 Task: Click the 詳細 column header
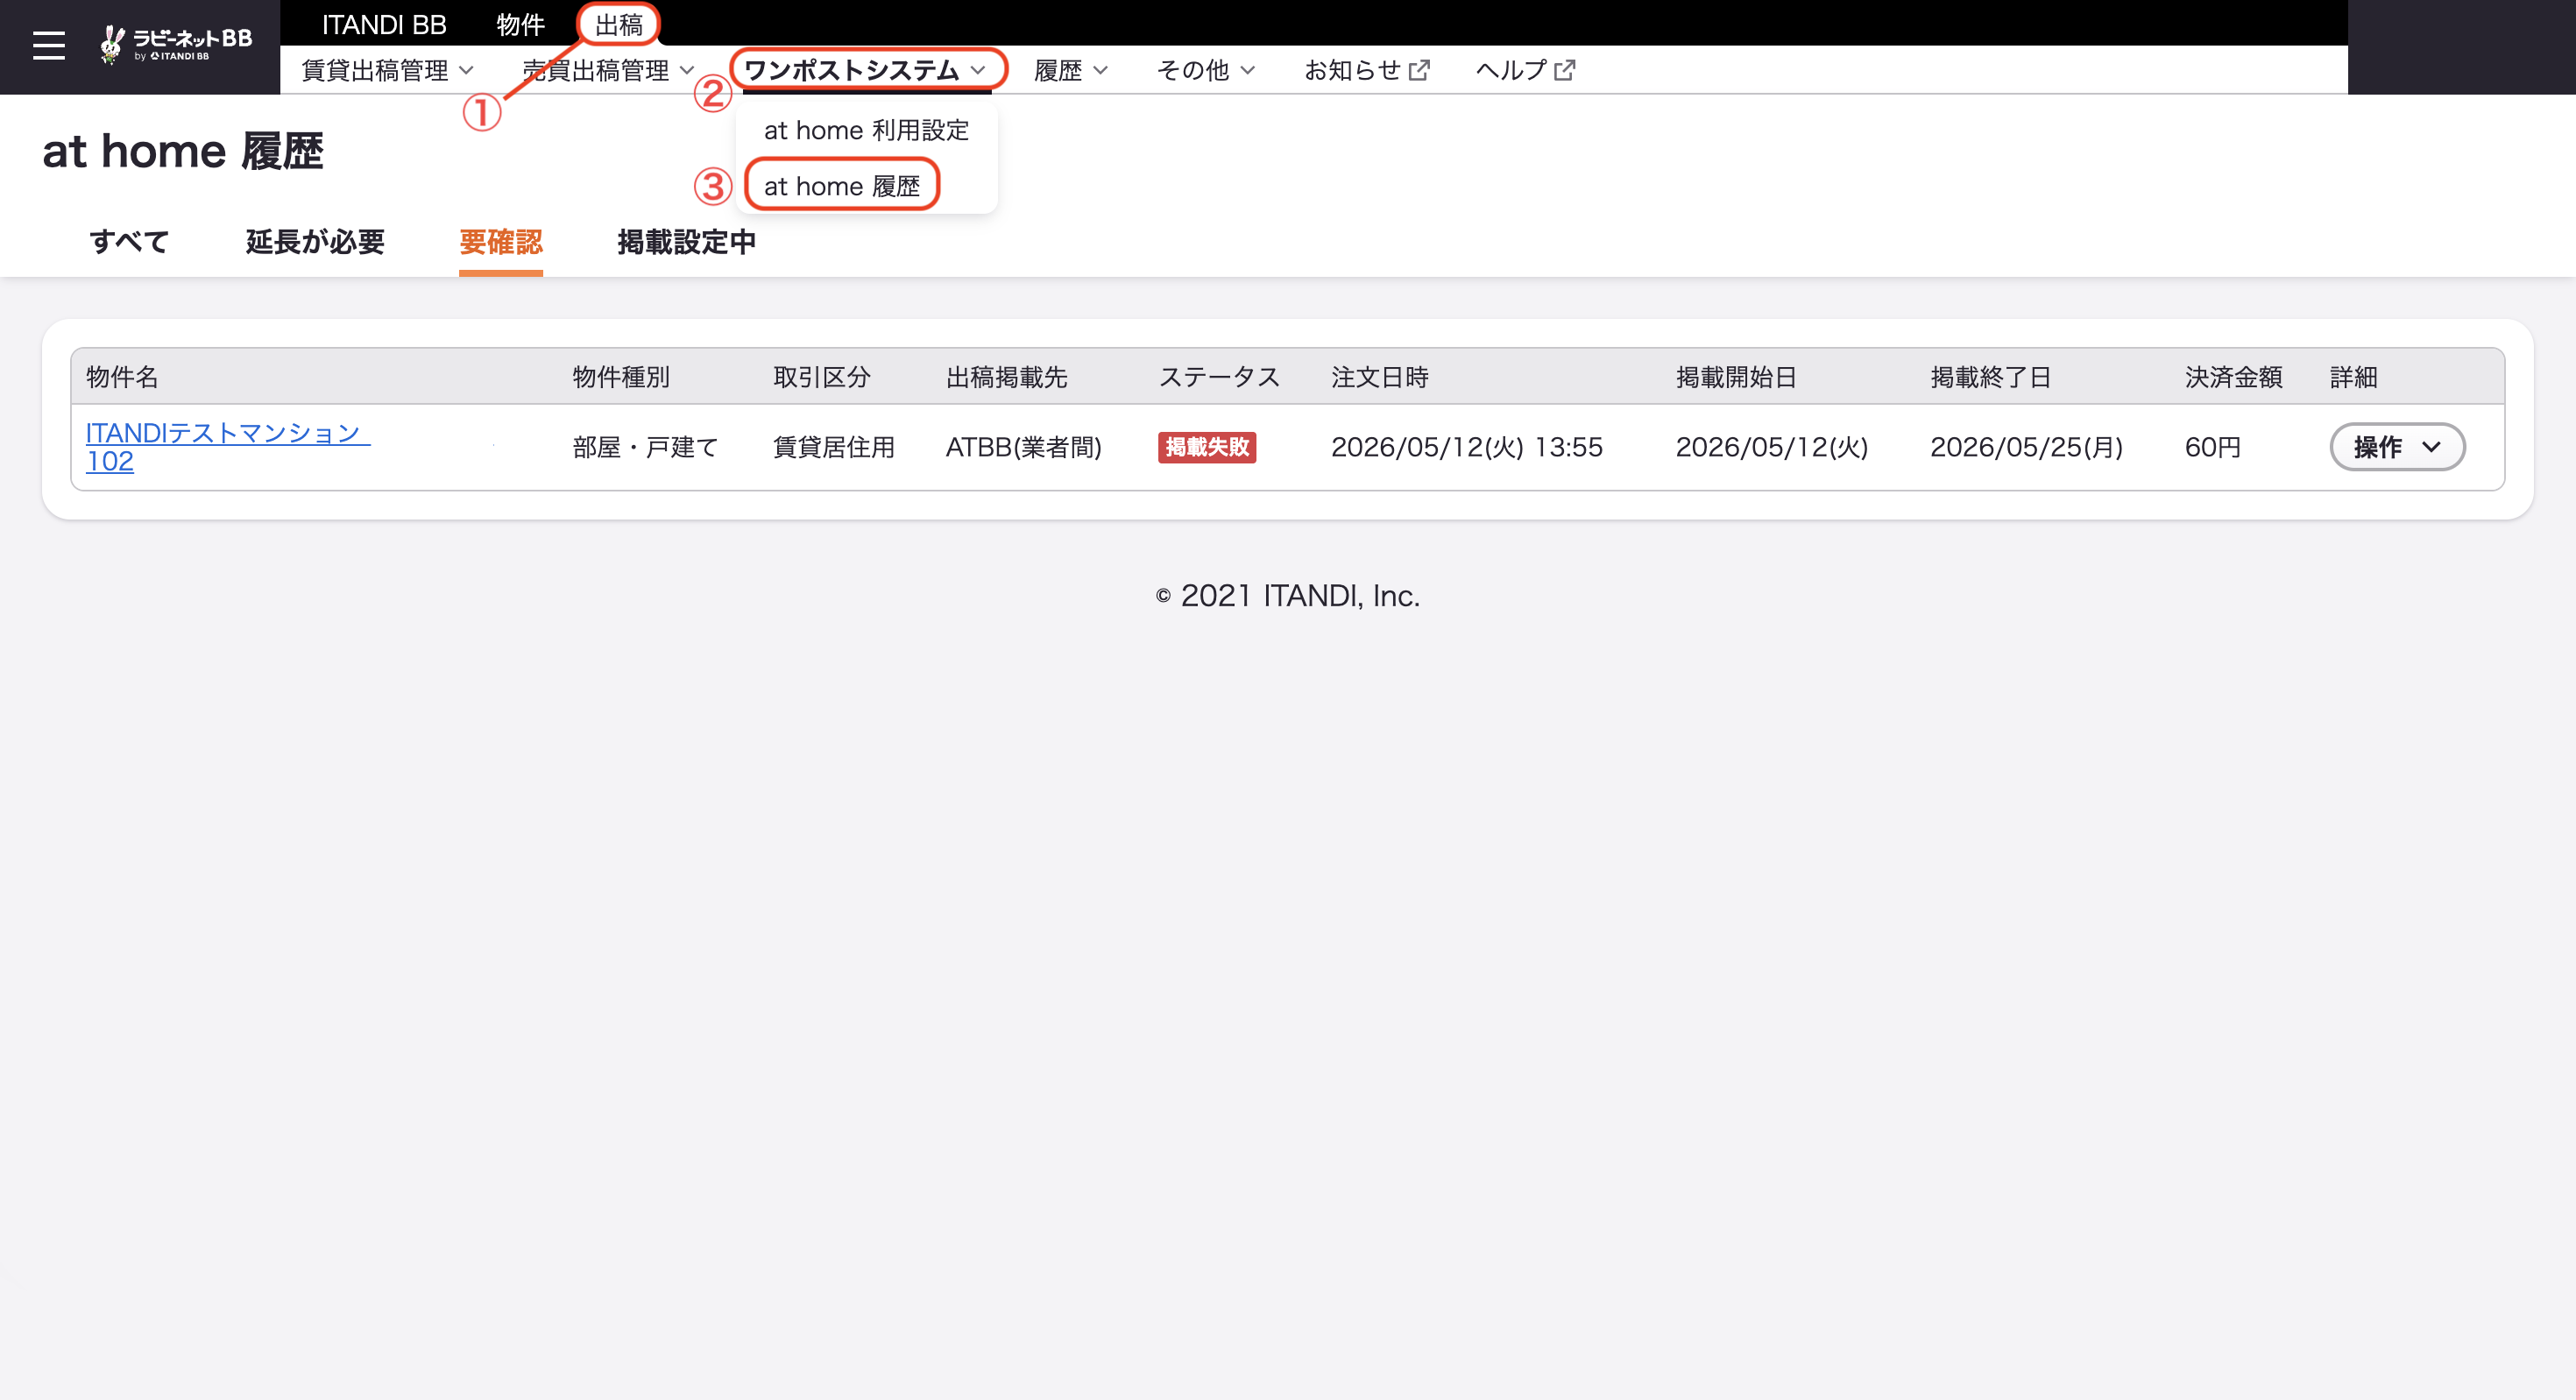[2354, 377]
